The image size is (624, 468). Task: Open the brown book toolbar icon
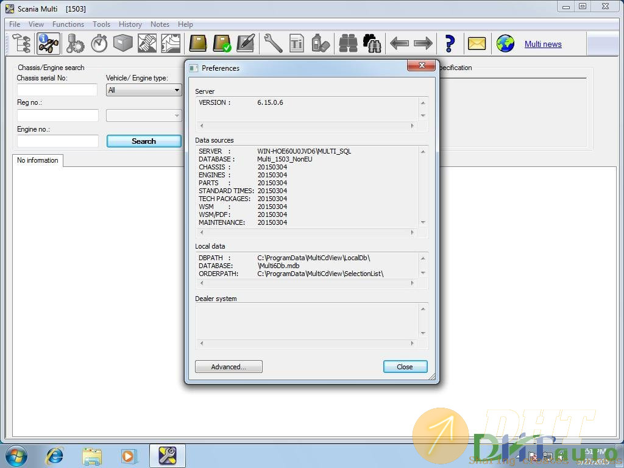[x=198, y=43]
